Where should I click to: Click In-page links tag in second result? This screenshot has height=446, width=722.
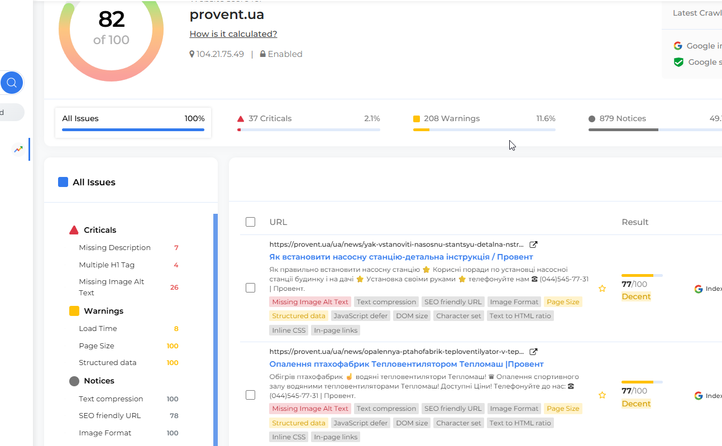336,437
